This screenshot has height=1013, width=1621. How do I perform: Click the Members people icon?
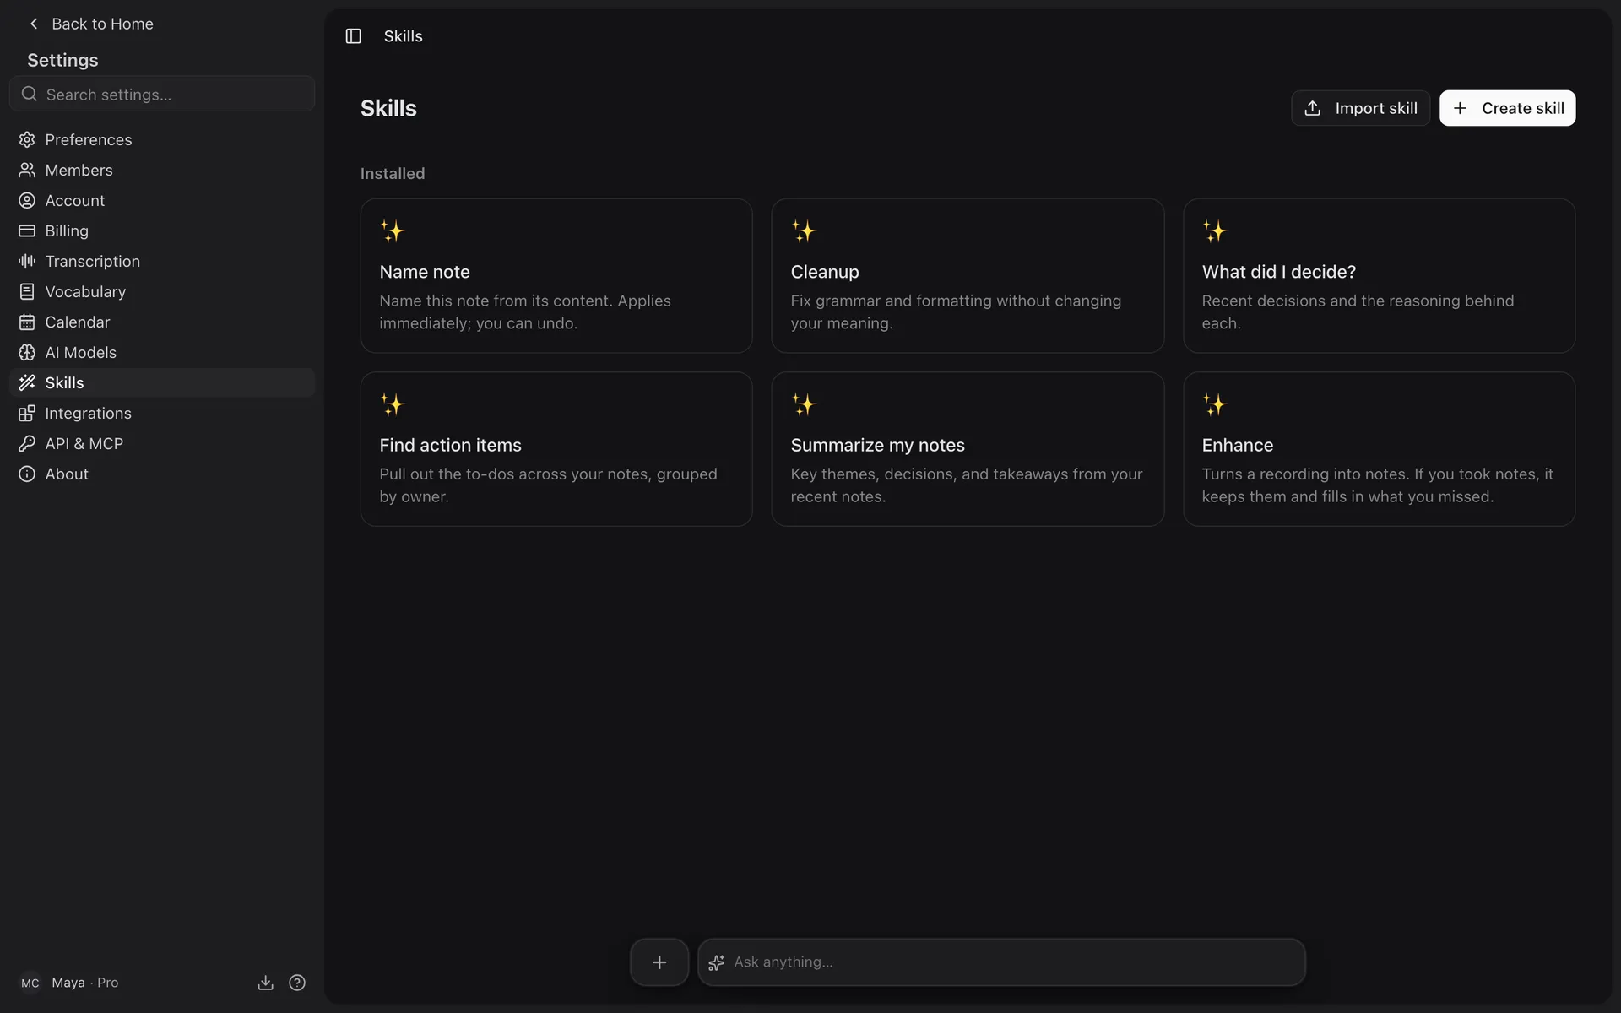27,170
